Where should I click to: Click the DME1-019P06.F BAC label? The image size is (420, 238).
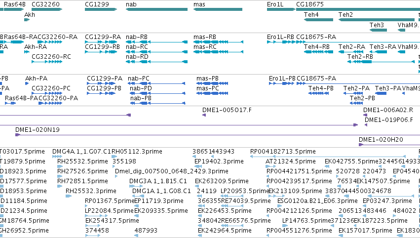pos(389,120)
